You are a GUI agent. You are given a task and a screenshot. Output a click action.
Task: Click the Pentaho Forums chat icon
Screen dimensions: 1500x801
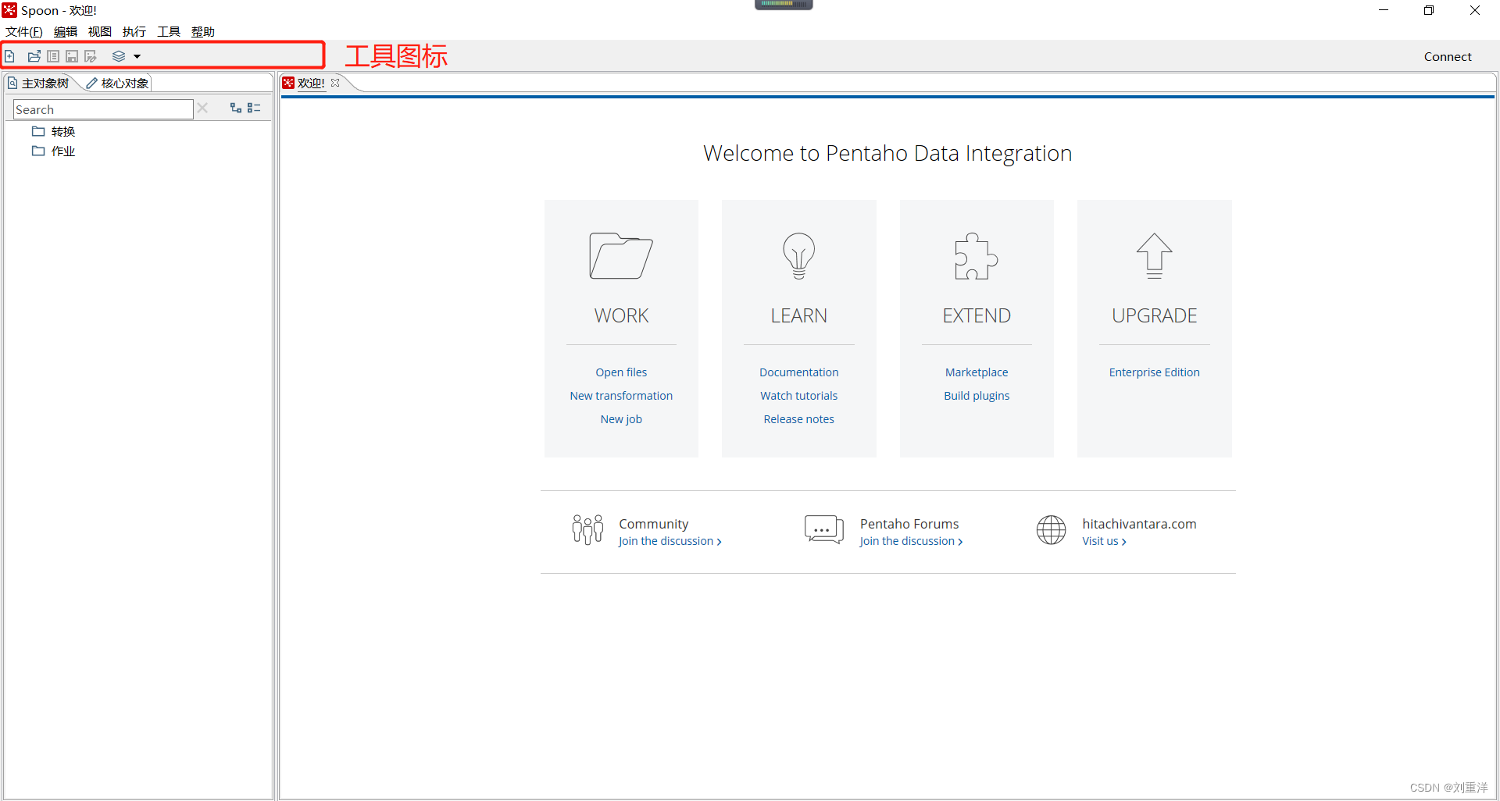point(824,529)
